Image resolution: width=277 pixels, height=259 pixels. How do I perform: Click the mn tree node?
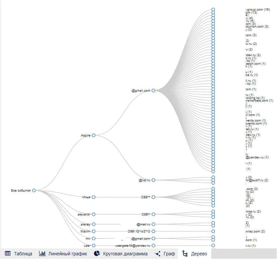point(94,238)
